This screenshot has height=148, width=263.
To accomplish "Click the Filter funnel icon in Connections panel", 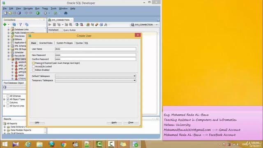I will [21, 25].
